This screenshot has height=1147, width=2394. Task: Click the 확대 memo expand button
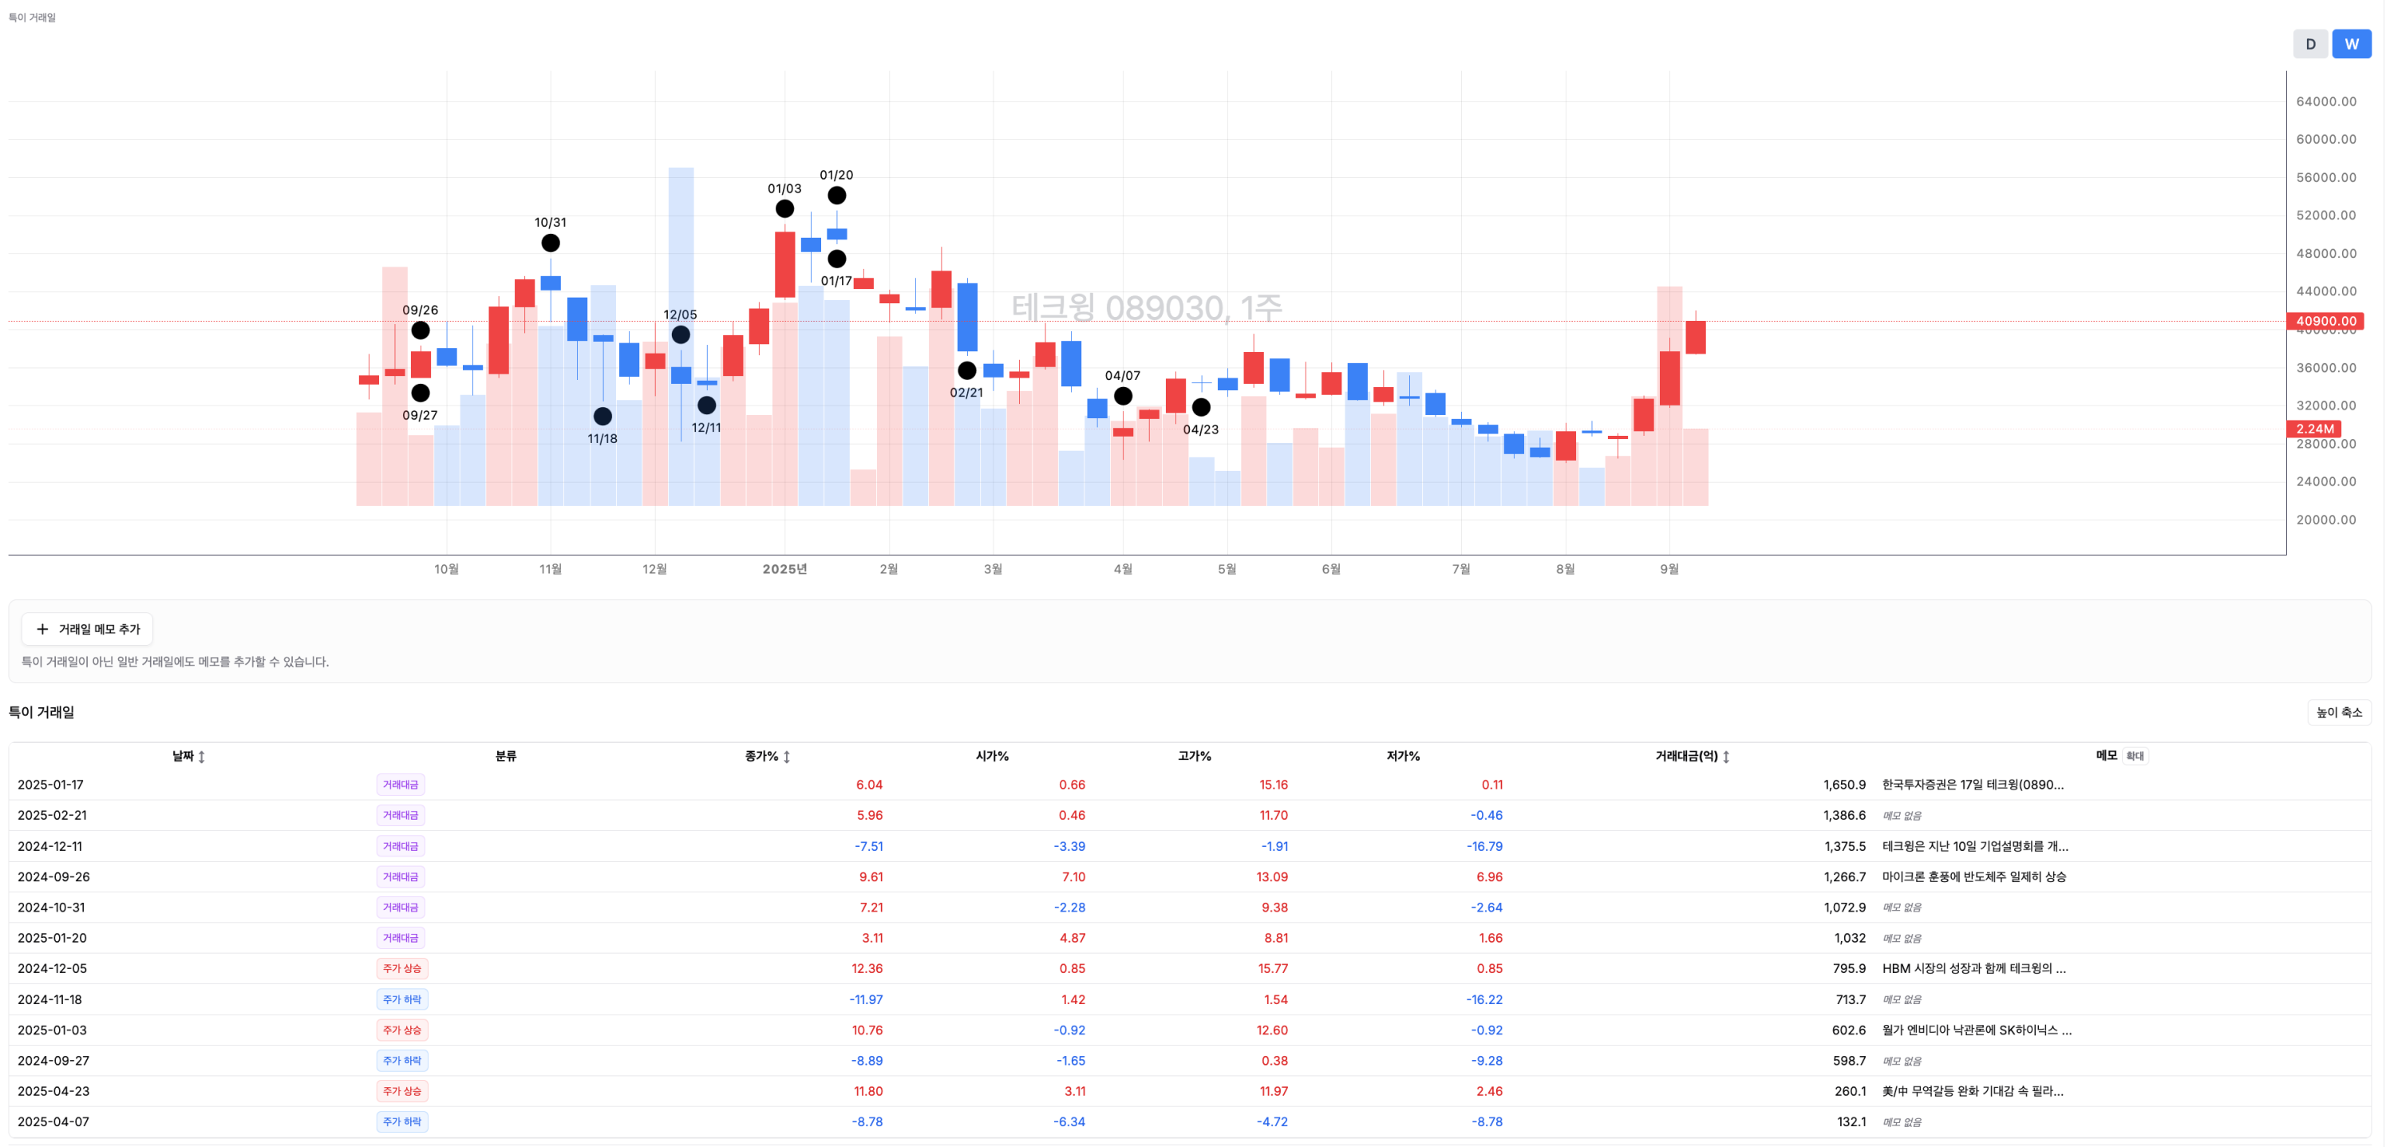(2135, 756)
